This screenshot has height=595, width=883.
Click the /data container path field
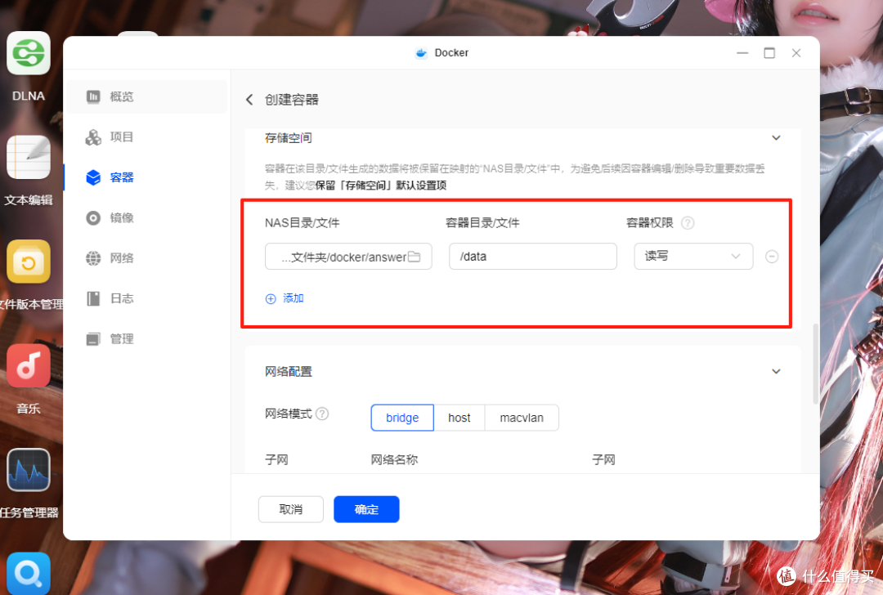(x=533, y=256)
